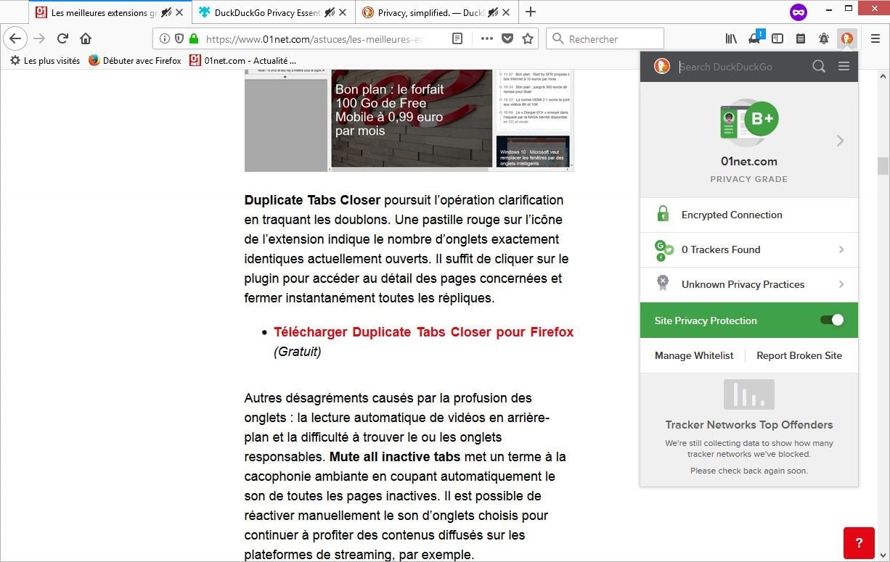
Task: Open Débuter avec Firefox bookmark
Action: tap(135, 60)
